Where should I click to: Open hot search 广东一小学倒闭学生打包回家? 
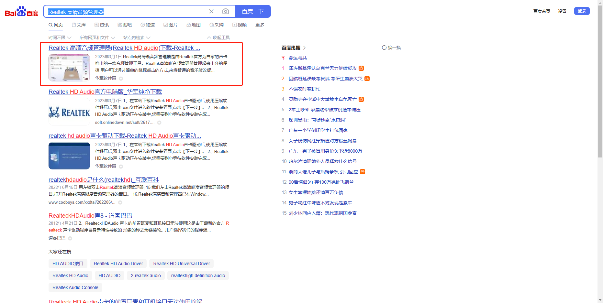tap(318, 130)
